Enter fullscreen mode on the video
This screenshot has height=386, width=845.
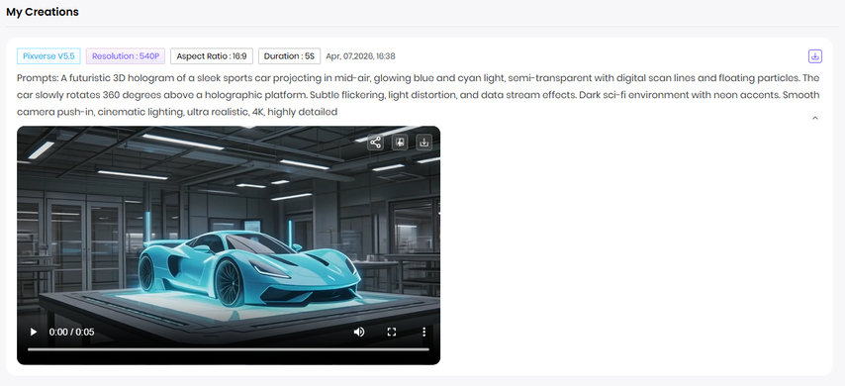pyautogui.click(x=392, y=332)
